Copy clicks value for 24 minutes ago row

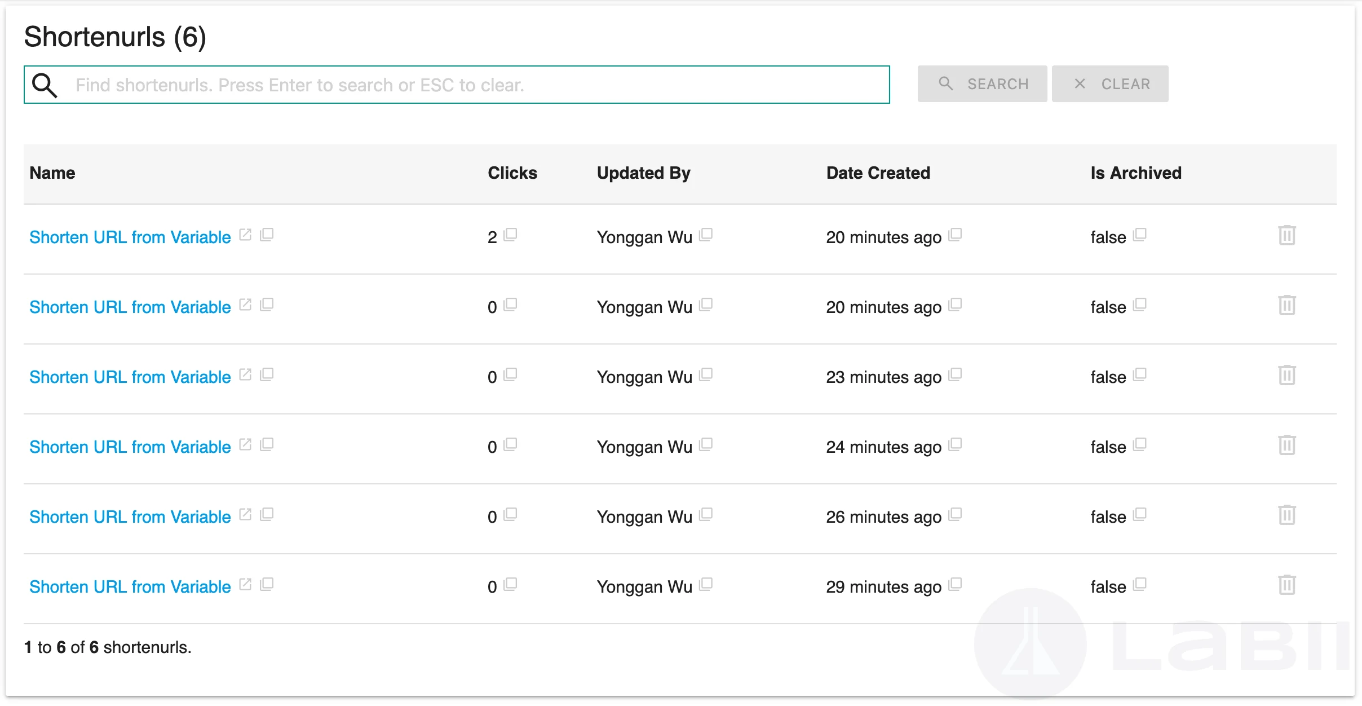510,444
